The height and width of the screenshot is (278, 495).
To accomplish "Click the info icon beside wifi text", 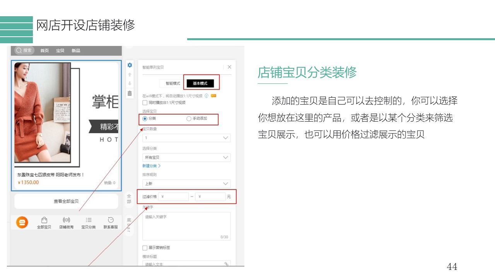I will (207, 96).
